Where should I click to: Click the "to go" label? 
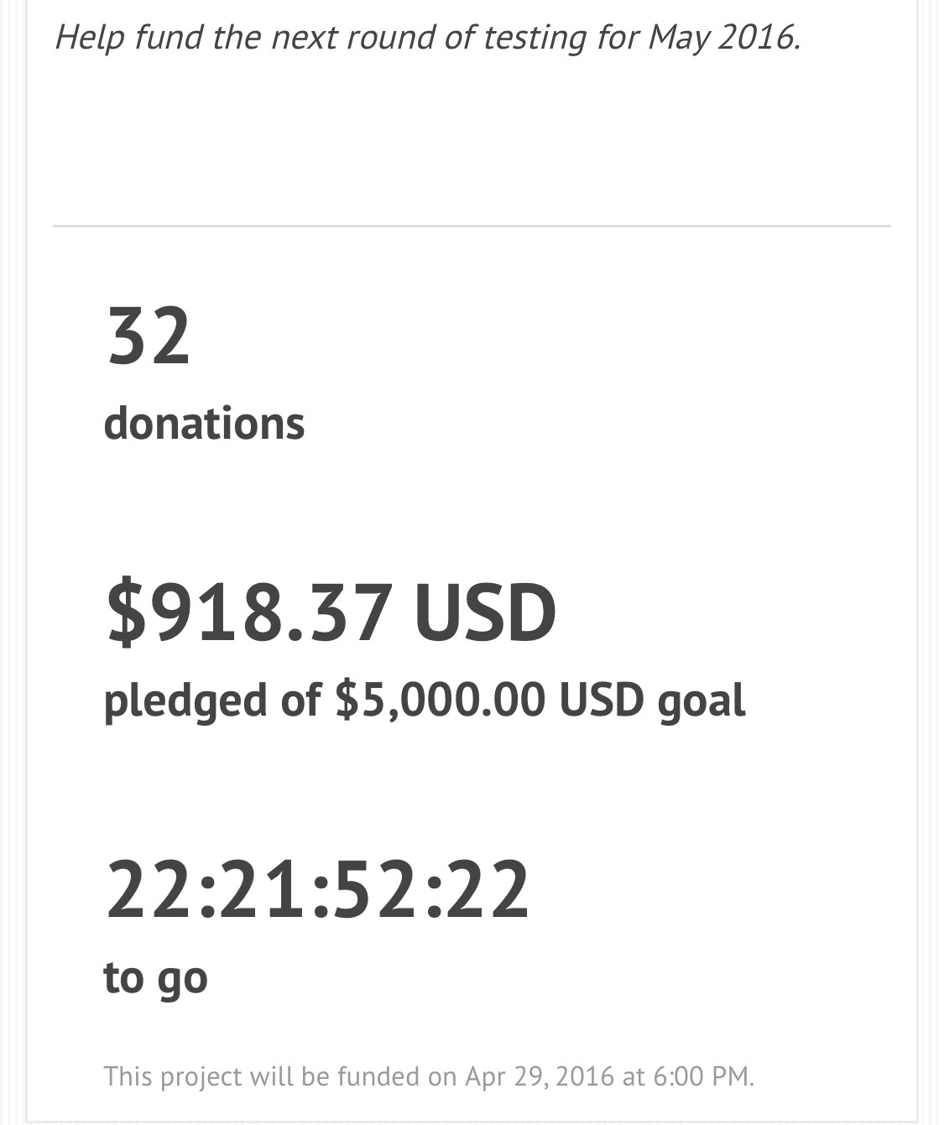[155, 978]
